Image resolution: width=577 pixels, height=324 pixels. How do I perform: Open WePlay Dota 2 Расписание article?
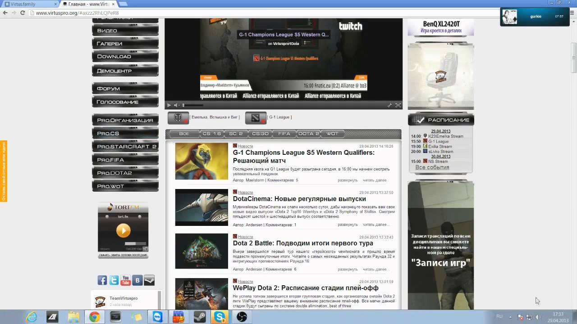pos(306,288)
